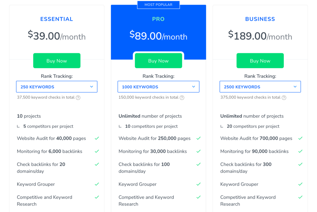Click Buy Now for the Pro plan
This screenshot has height=212, width=317.
pos(158,61)
